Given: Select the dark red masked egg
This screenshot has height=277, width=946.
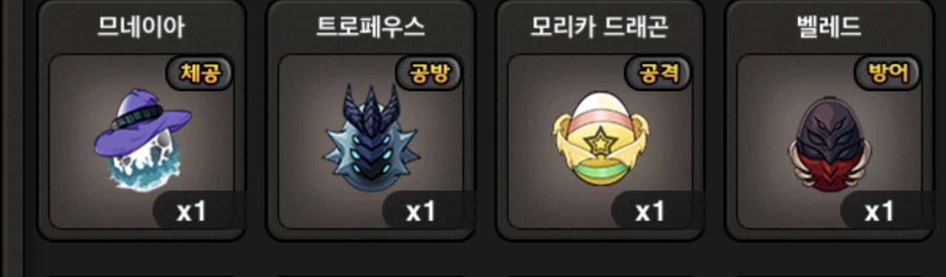Looking at the screenshot, I should 829,142.
